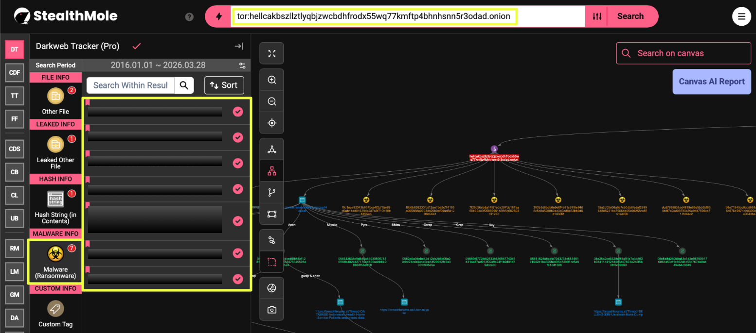Switch to the RM sidebar tab

click(15, 249)
